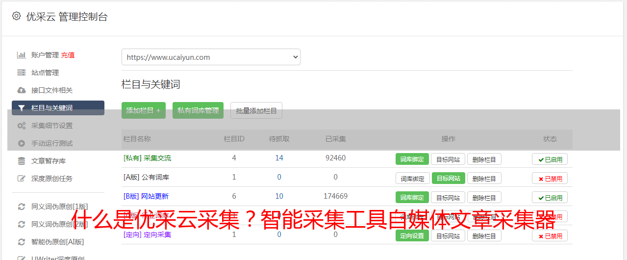Screen dimensions: 627x260
Task: Click 删除栏目 for 公有词库 row
Action: [x=484, y=178]
